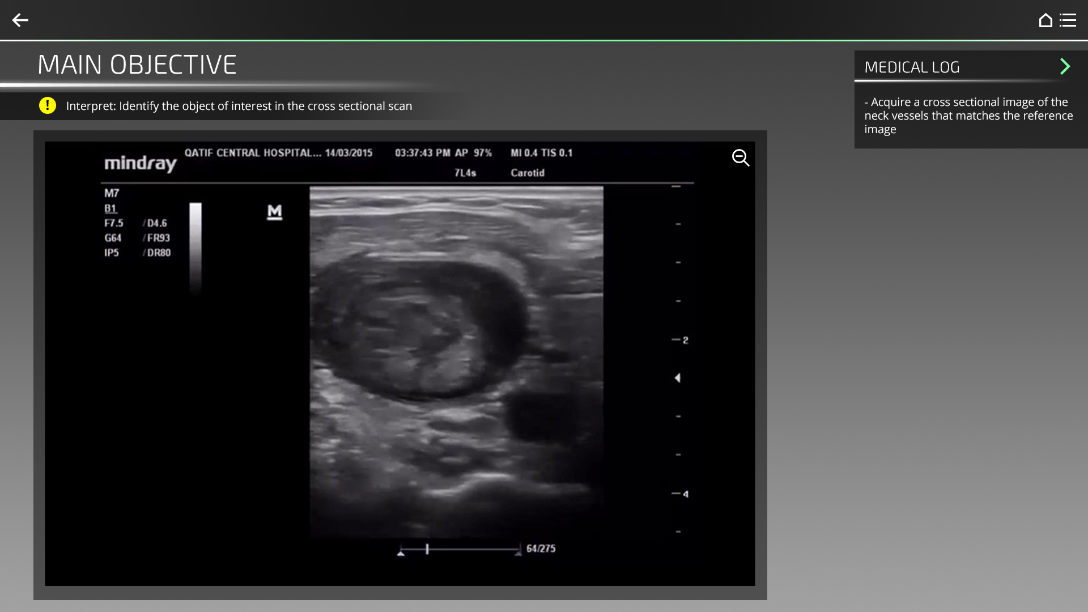Select the large oval mass in scan
Viewport: 1088px width, 612px height.
[419, 329]
